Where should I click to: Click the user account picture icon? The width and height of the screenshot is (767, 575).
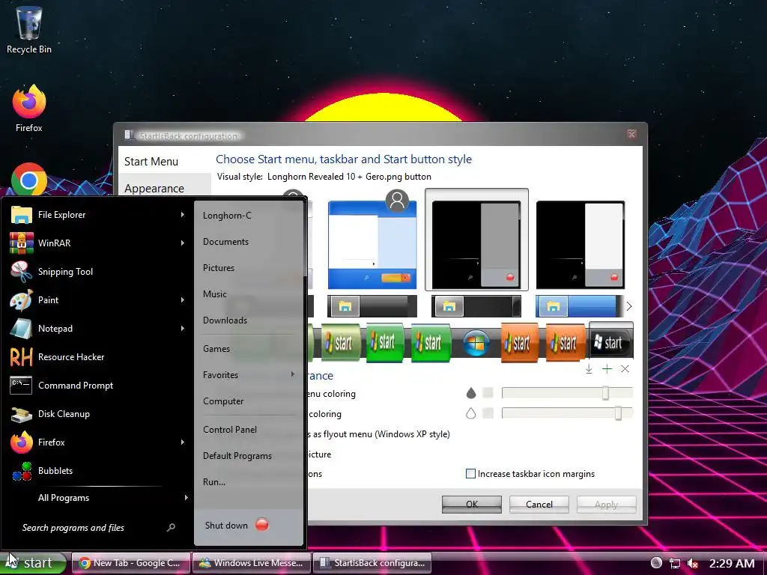(x=397, y=201)
